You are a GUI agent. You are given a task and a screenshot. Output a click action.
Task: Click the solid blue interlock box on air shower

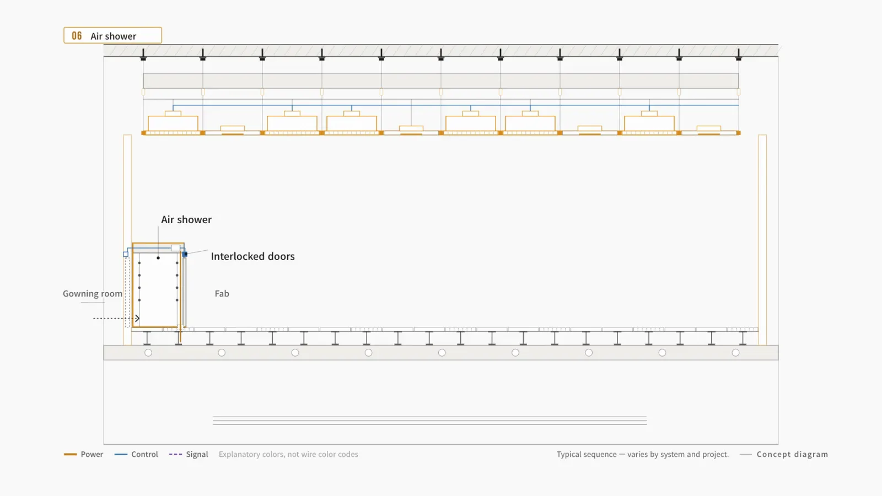pyautogui.click(x=185, y=254)
